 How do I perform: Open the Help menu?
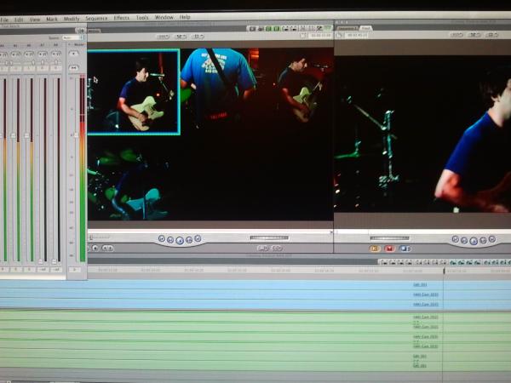coord(185,17)
